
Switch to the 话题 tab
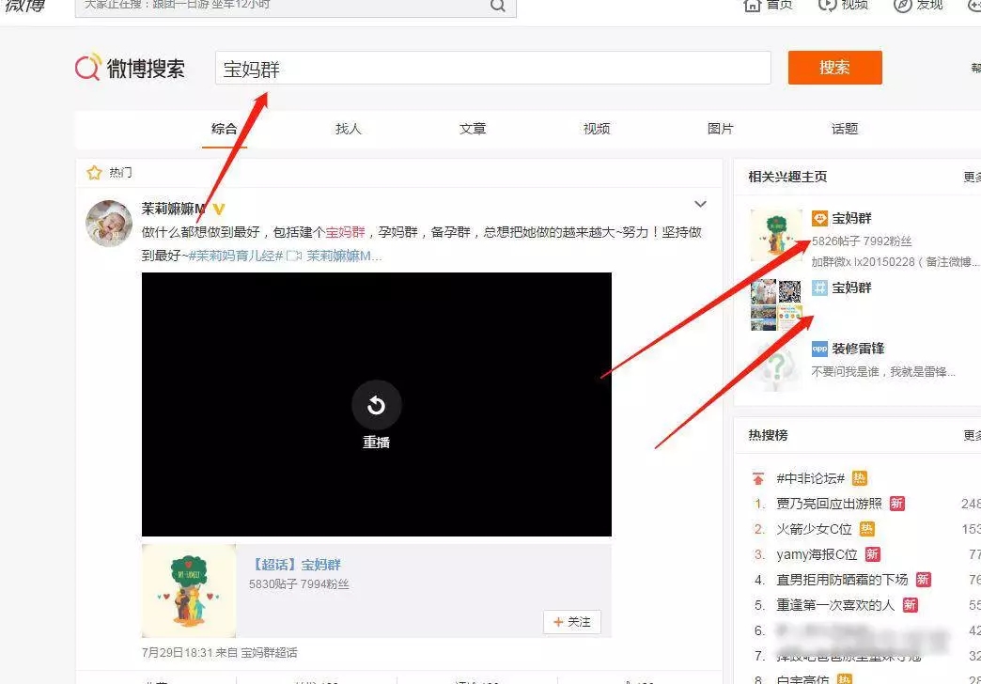[x=845, y=129]
